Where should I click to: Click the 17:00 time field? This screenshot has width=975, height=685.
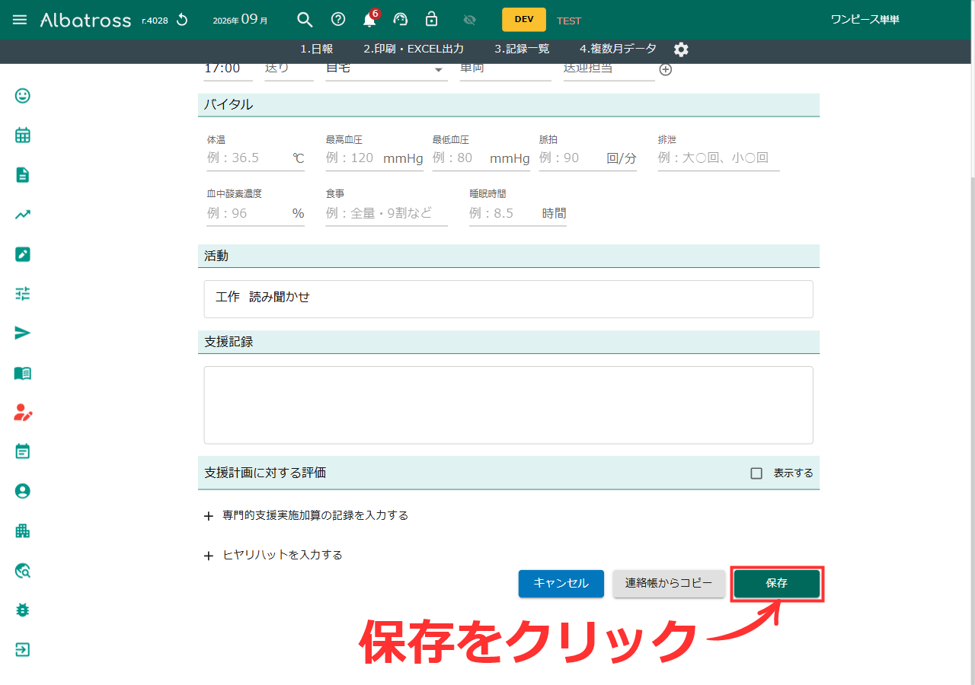point(228,70)
